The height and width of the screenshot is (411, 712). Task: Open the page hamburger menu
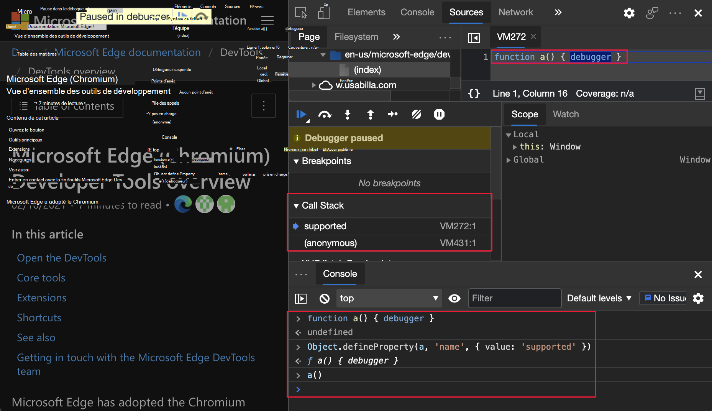point(267,20)
